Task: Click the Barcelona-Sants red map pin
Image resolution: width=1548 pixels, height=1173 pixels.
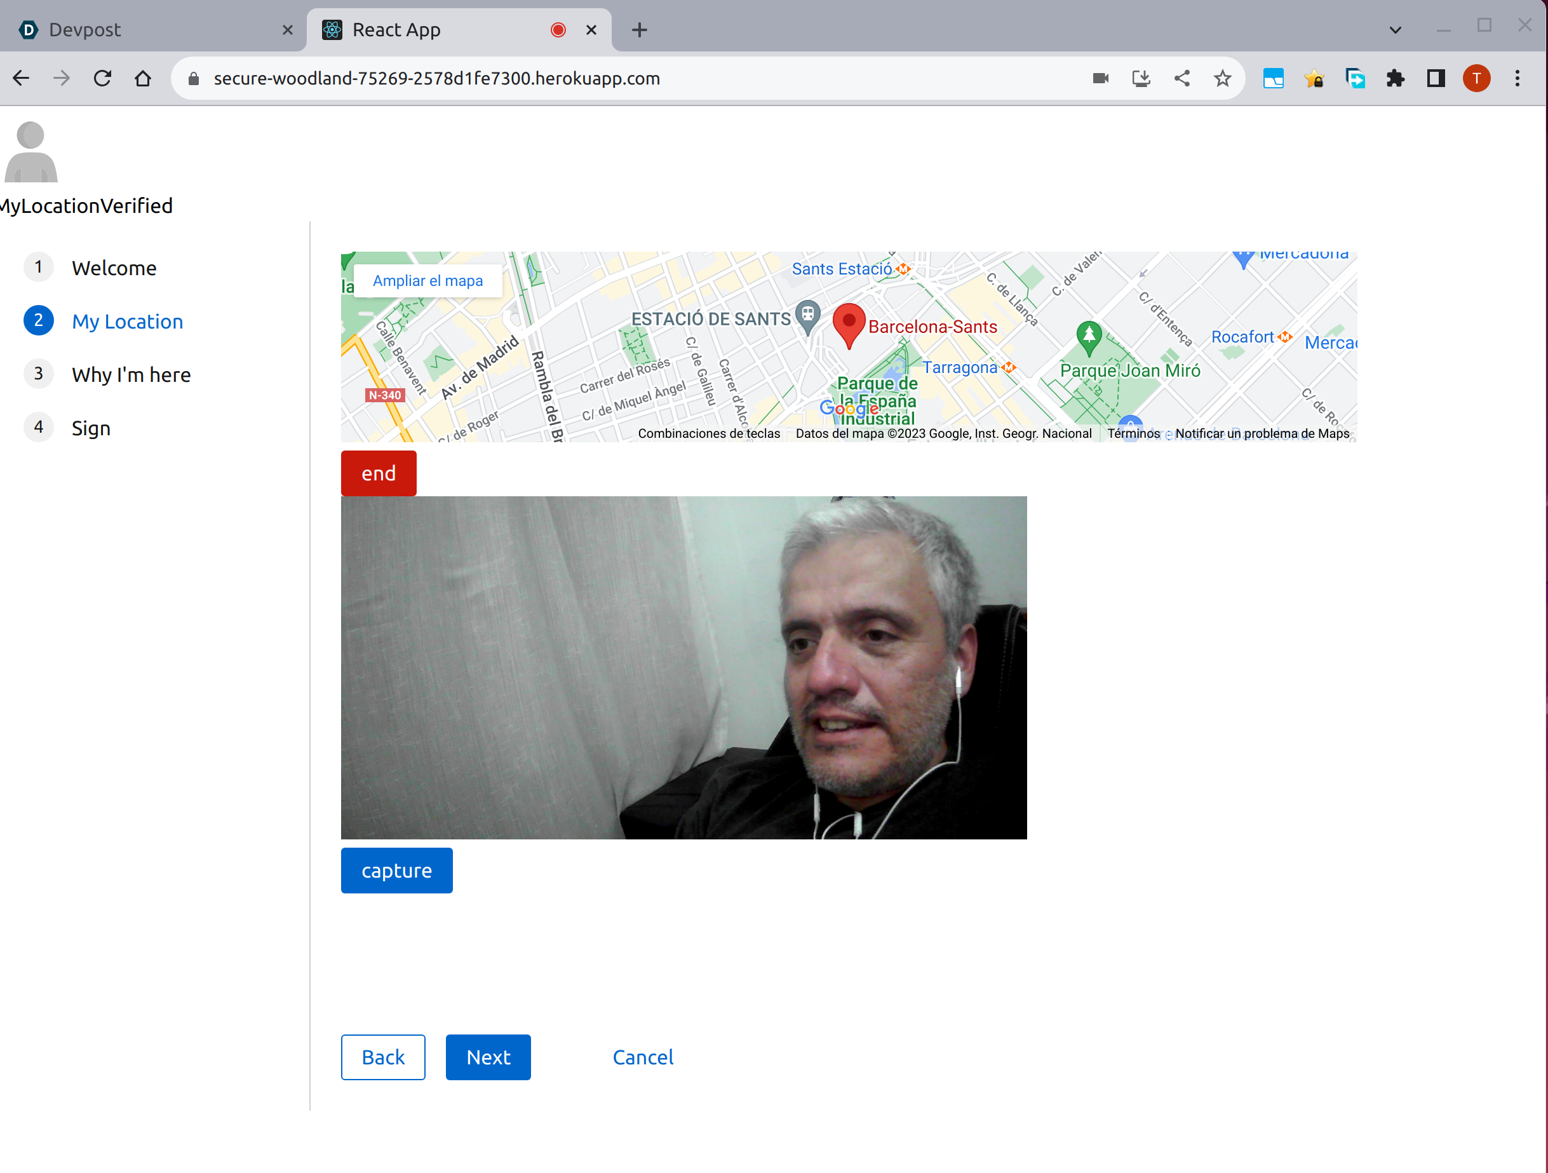Action: click(x=849, y=324)
